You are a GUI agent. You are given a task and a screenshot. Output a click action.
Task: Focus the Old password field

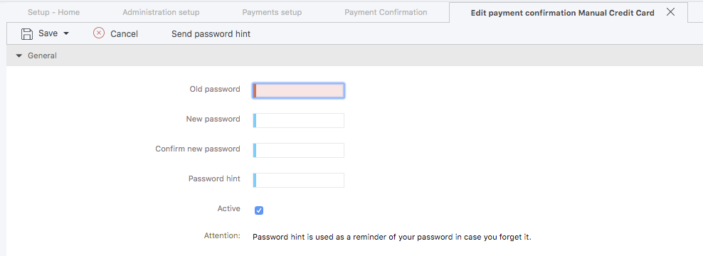299,90
